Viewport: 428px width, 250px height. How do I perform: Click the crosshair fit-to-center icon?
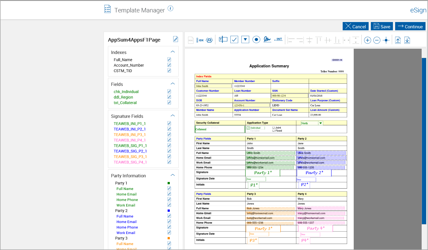pyautogui.click(x=386, y=40)
